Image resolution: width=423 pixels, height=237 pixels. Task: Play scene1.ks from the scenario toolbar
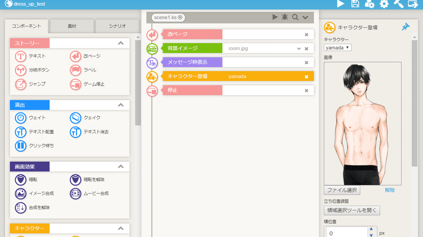[275, 17]
